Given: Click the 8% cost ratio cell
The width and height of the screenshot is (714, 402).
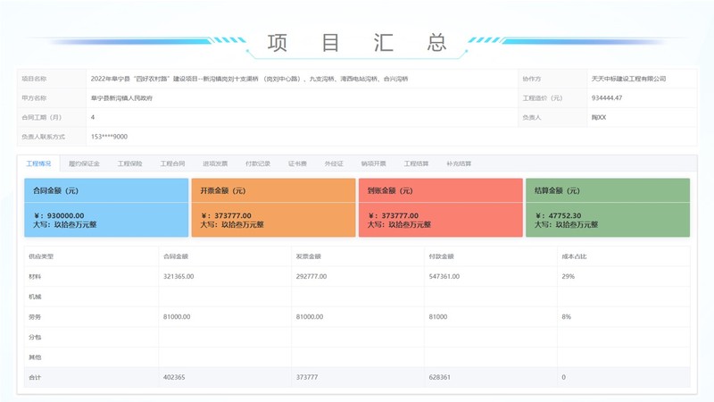Looking at the screenshot, I should 566,317.
